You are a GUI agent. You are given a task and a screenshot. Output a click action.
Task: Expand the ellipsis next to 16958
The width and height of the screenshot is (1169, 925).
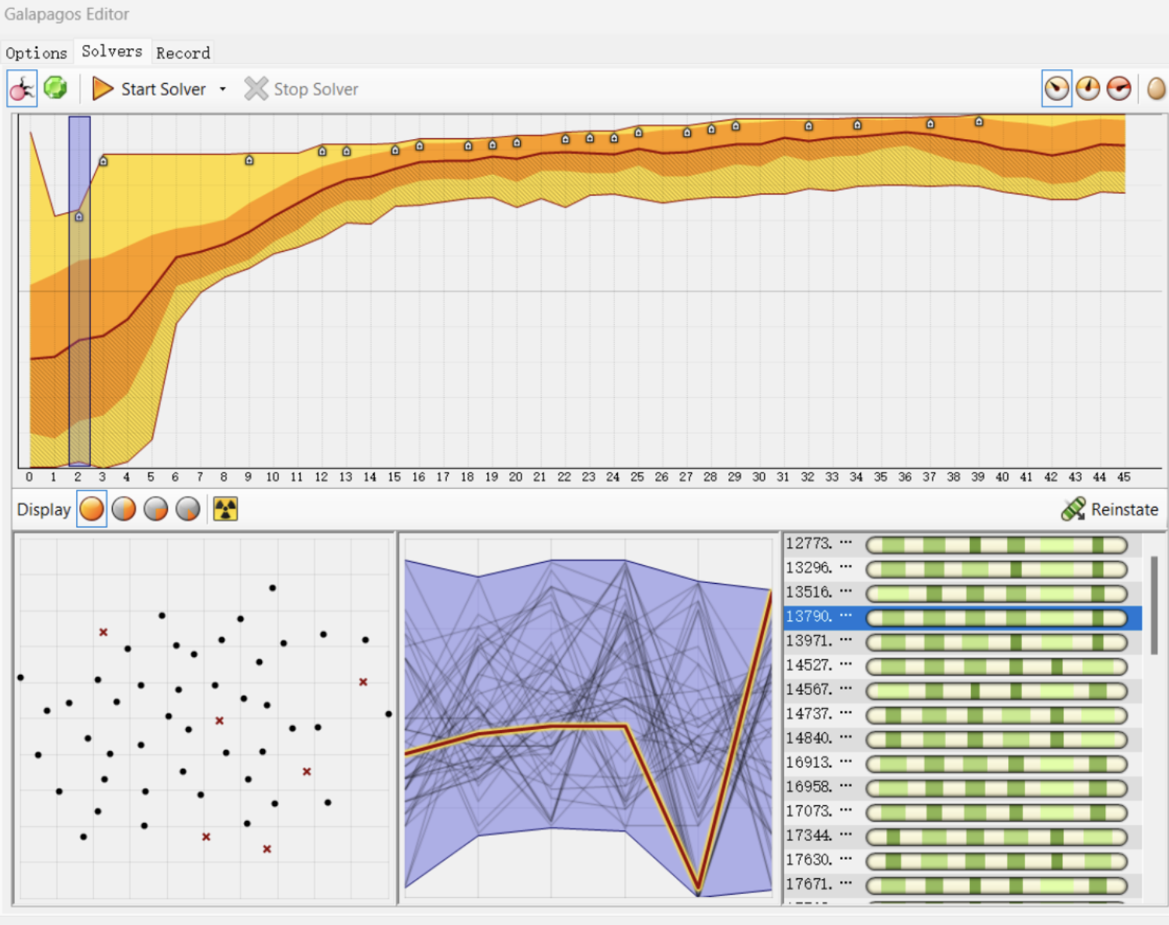click(846, 786)
